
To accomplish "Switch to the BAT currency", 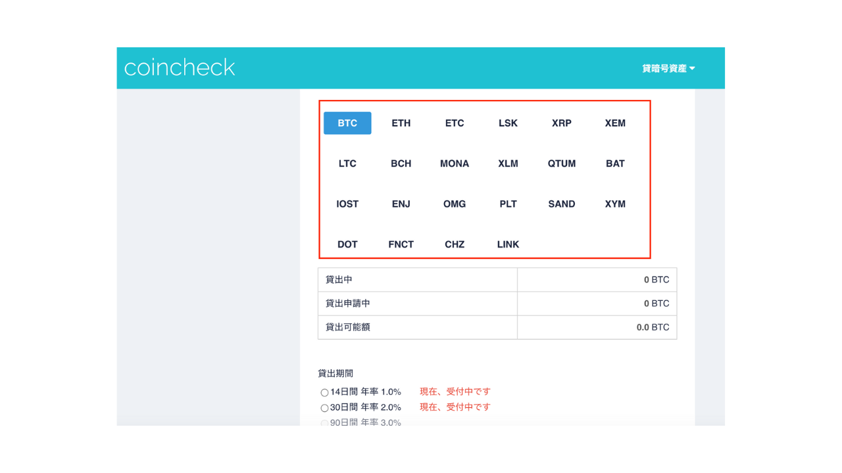I will point(615,164).
